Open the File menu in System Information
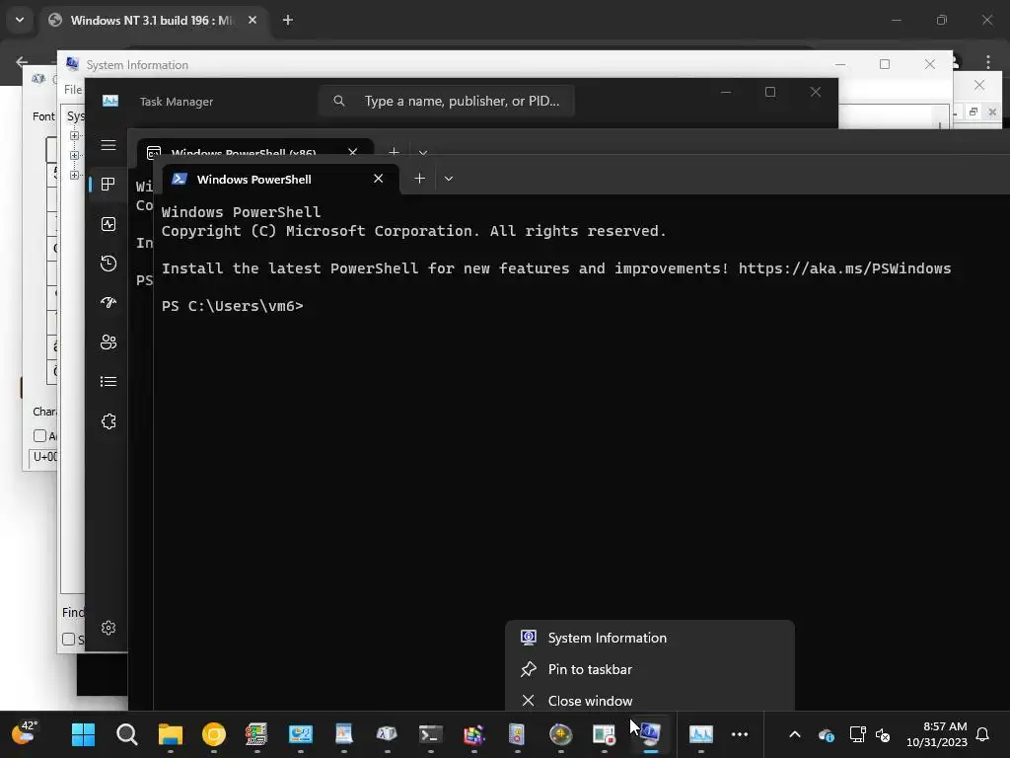Screen dimensions: 1010x758 [73, 90]
